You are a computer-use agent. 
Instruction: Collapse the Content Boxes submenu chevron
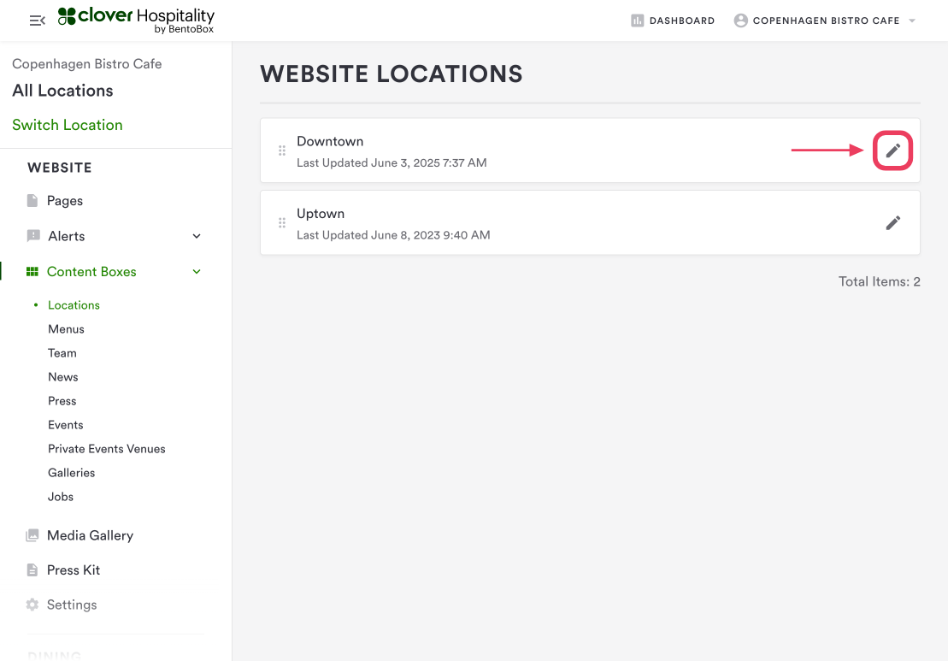coord(197,272)
